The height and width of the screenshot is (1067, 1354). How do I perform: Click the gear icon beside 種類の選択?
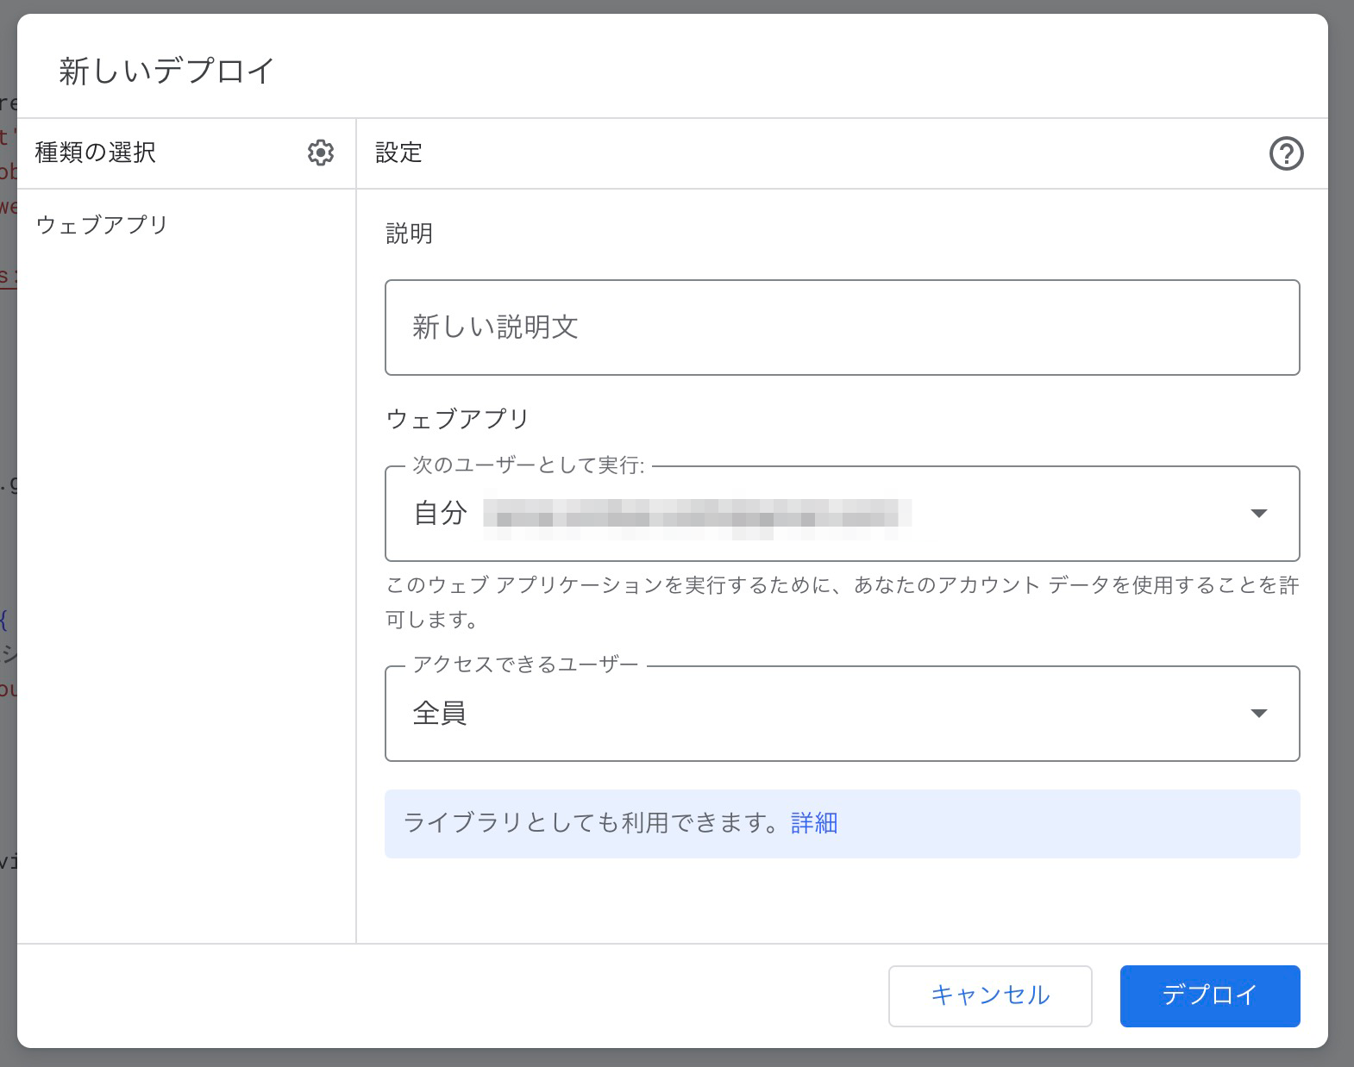click(320, 153)
